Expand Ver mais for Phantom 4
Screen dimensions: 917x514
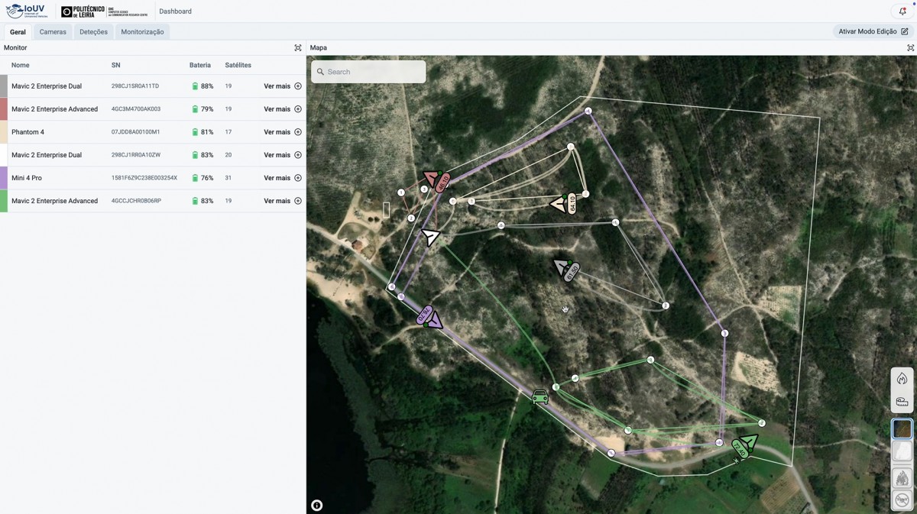pyautogui.click(x=283, y=132)
